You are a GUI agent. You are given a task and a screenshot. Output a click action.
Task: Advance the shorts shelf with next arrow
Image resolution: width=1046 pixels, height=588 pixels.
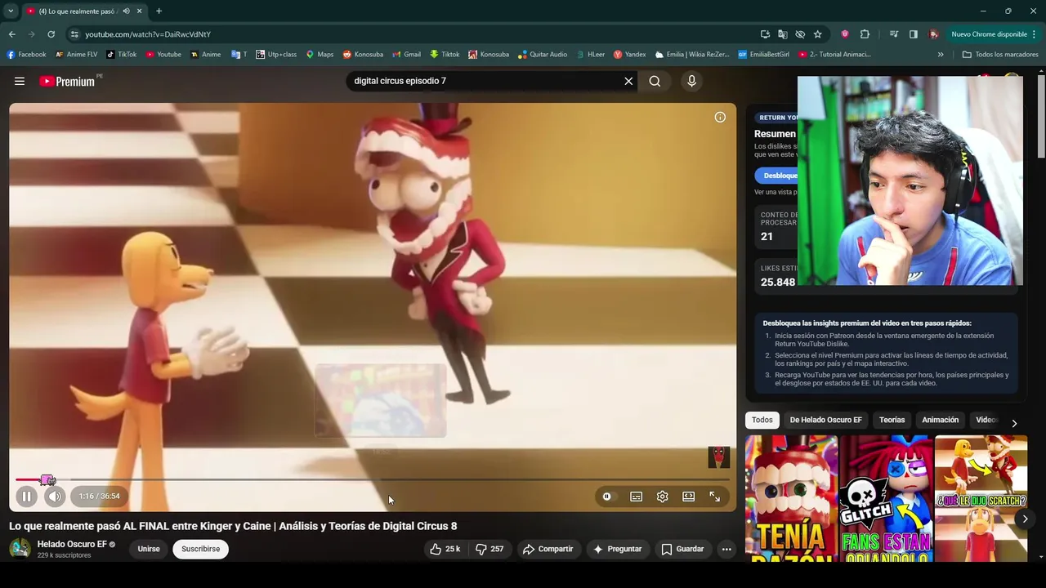1025,519
